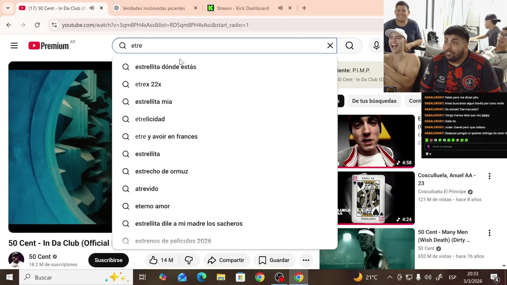
Task: Open Outlook from the taskbar
Action: point(182,277)
